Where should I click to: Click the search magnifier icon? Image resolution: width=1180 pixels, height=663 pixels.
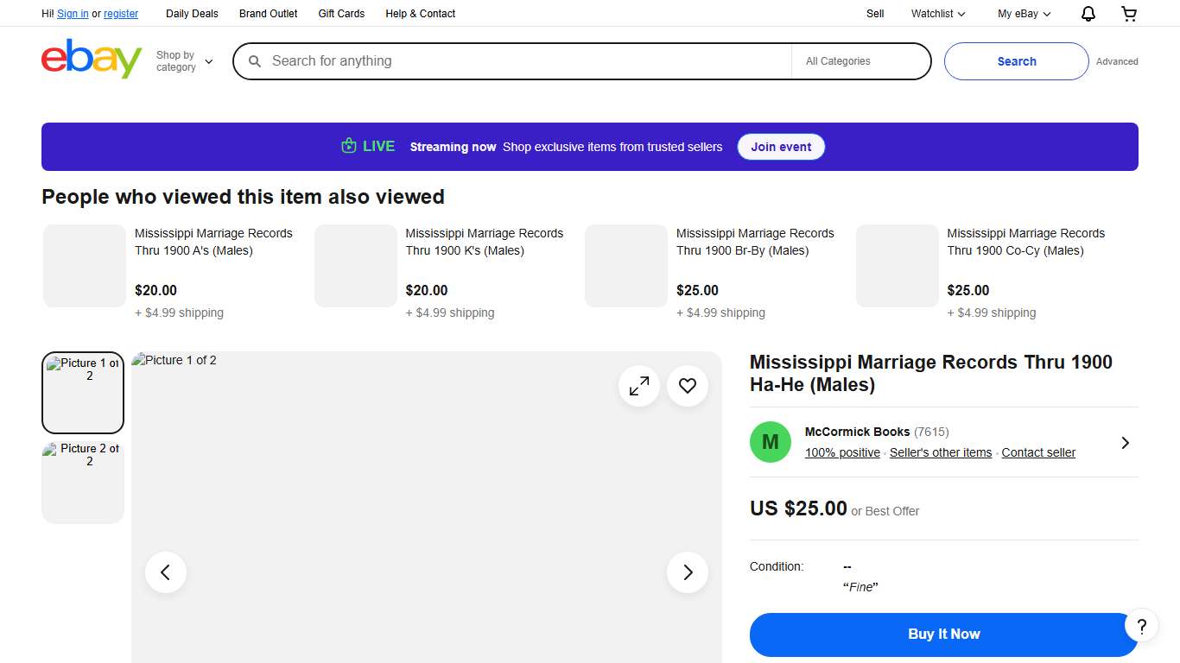point(254,61)
